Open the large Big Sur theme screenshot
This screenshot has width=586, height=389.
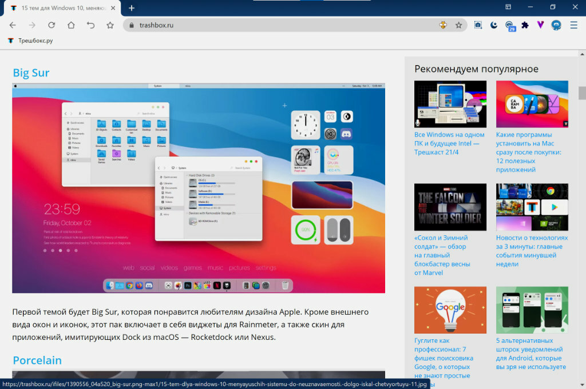[199, 188]
